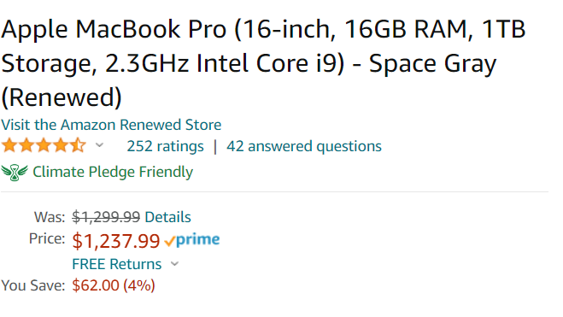Click the first full orange star
This screenshot has height=317, width=563.
coord(9,146)
